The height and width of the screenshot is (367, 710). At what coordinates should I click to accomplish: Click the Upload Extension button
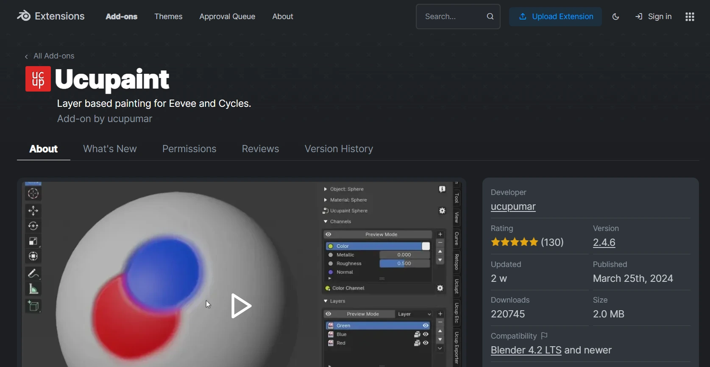click(555, 17)
